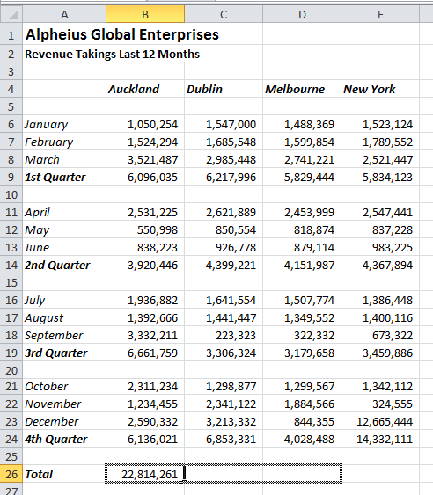Select the September label cell
The image size is (433, 495).
click(64, 335)
